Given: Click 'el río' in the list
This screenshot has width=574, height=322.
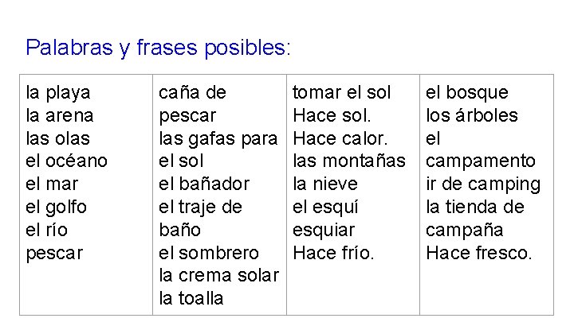Looking at the screenshot, I should pos(47,231).
